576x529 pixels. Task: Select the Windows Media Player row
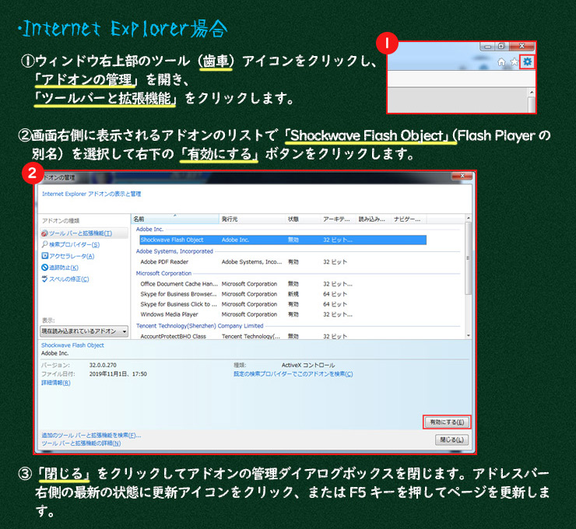283,314
